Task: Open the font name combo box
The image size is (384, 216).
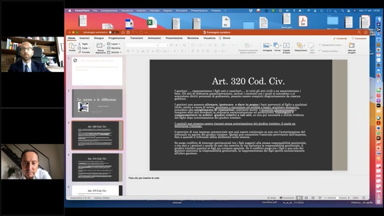Action: (142, 45)
